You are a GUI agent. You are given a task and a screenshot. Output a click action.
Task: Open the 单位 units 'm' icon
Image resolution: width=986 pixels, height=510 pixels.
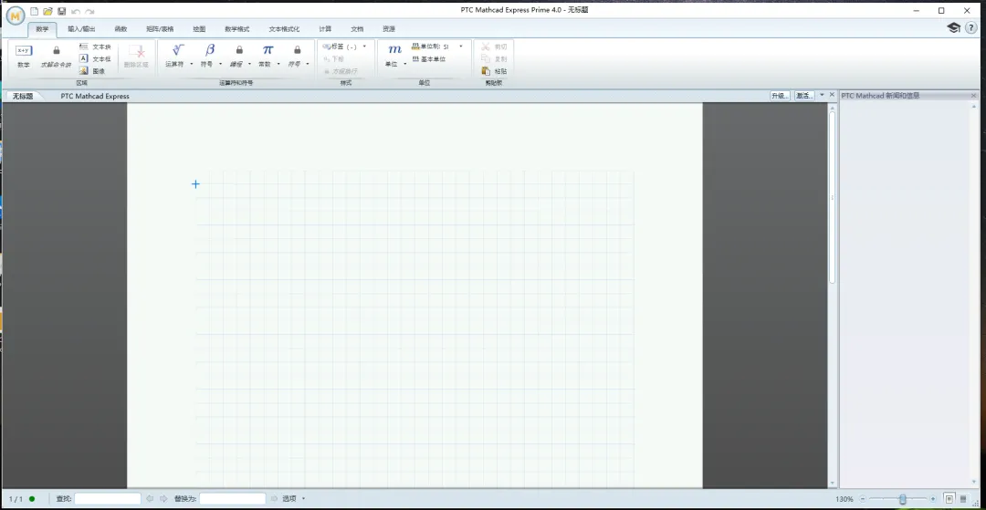(x=395, y=49)
